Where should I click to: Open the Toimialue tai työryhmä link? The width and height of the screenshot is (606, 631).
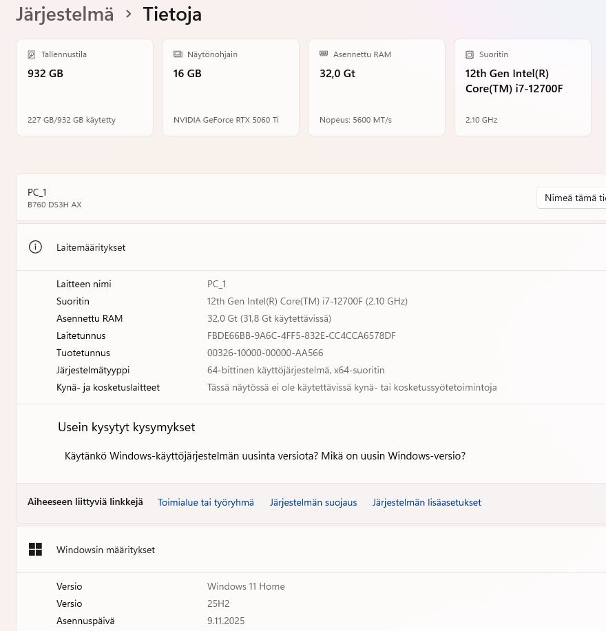coord(206,502)
